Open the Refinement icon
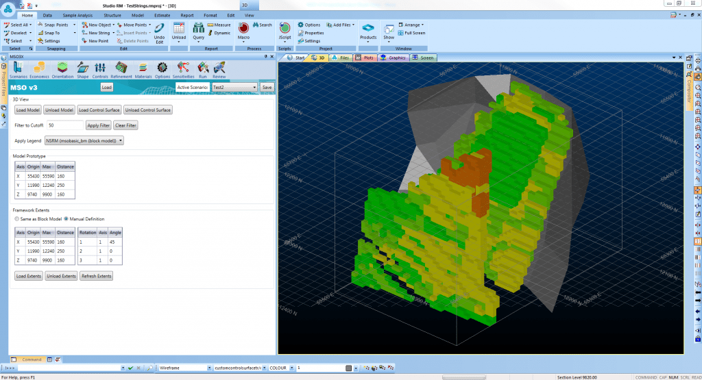Viewport: 702px width, 380px height. tap(121, 70)
